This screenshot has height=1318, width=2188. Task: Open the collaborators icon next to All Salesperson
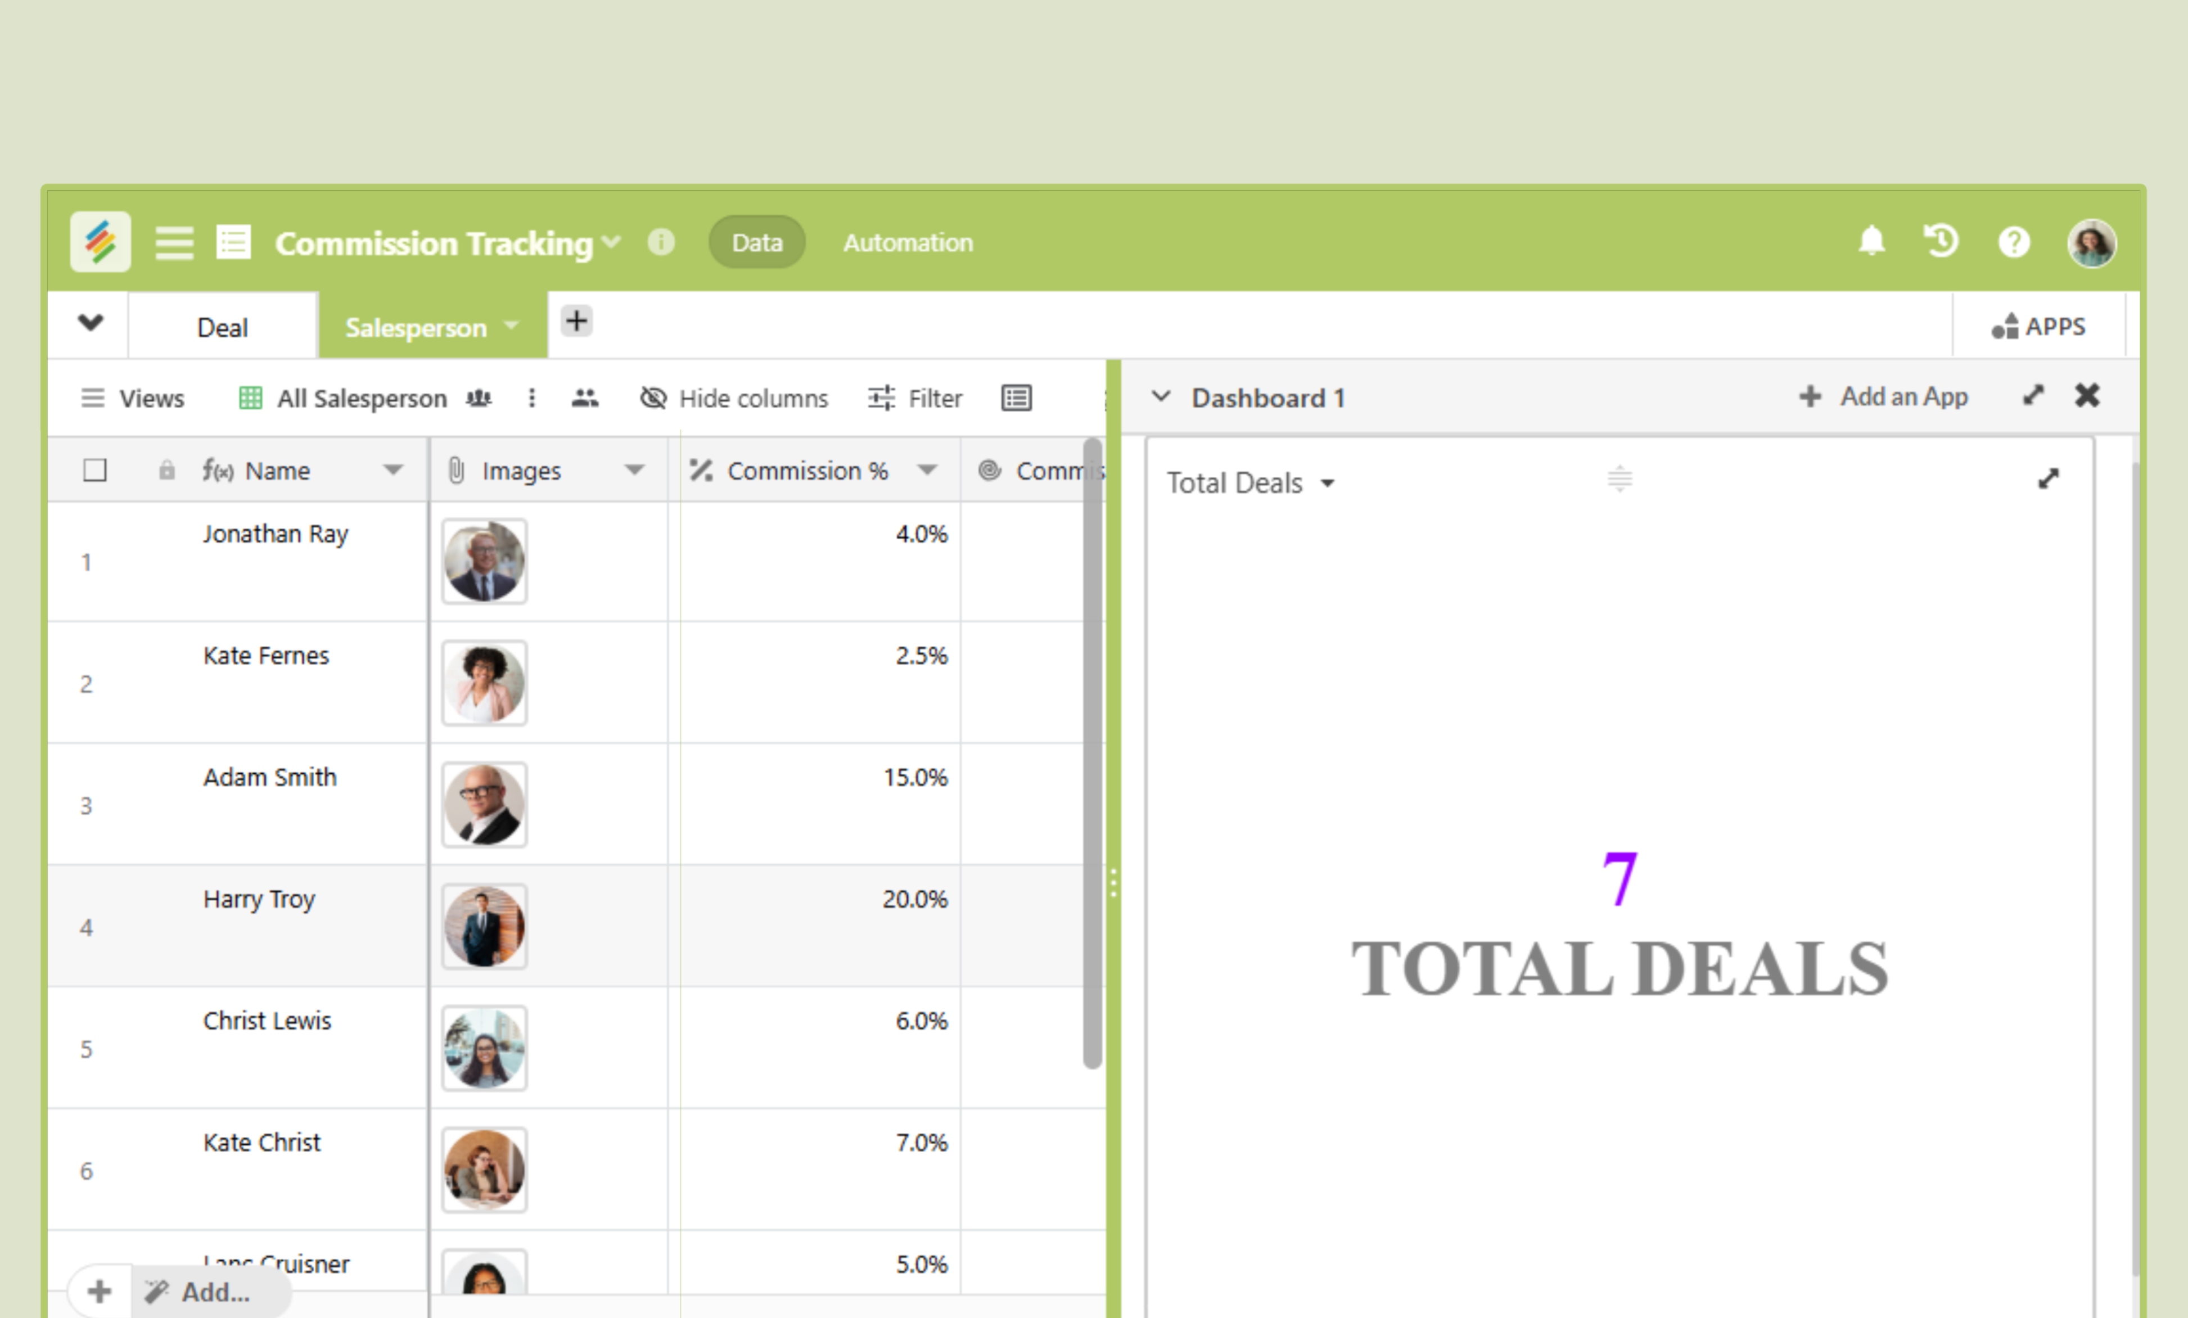pos(479,398)
